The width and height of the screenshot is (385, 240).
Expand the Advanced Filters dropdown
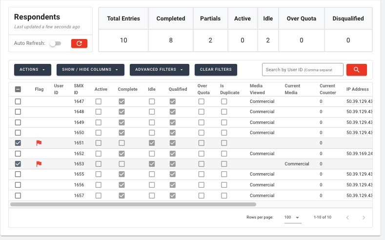pos(160,70)
